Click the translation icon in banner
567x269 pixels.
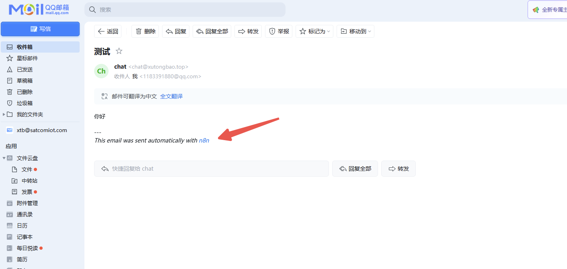105,96
